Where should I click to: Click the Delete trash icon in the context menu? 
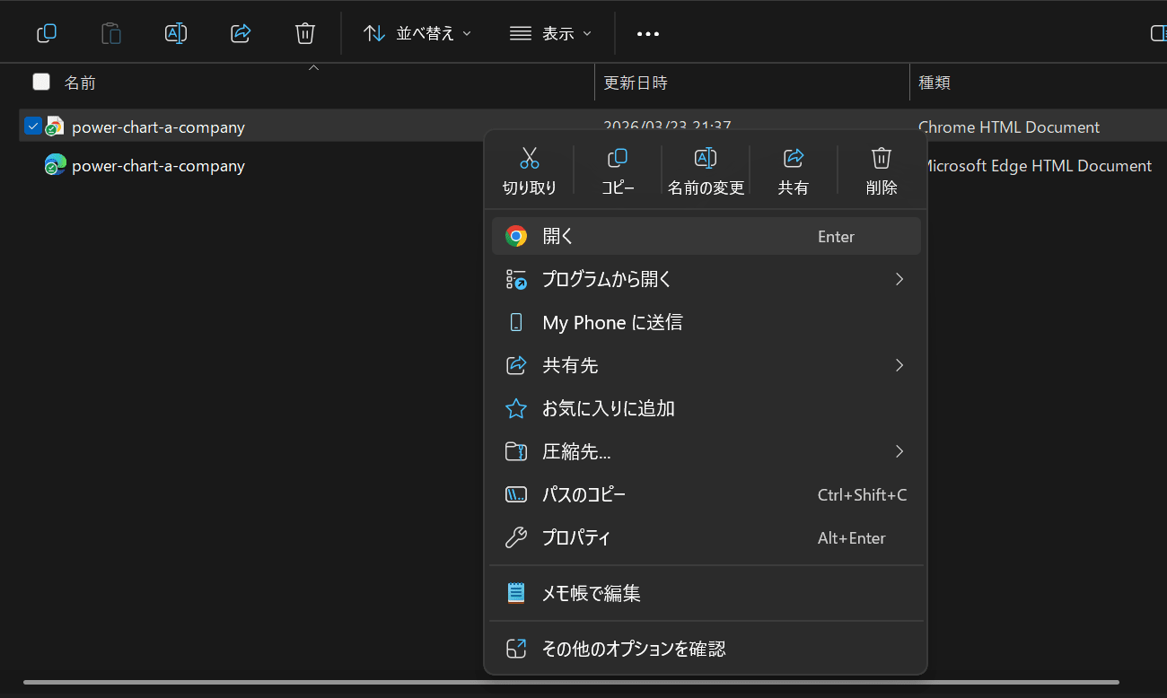coord(881,158)
